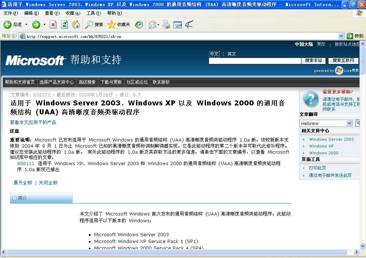This screenshot has height=258, width=366.
Task: Select 中文 language option
Action: pyautogui.click(x=214, y=54)
